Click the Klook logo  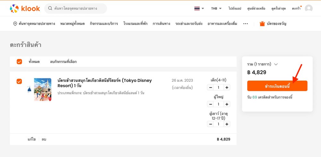coord(25,8)
